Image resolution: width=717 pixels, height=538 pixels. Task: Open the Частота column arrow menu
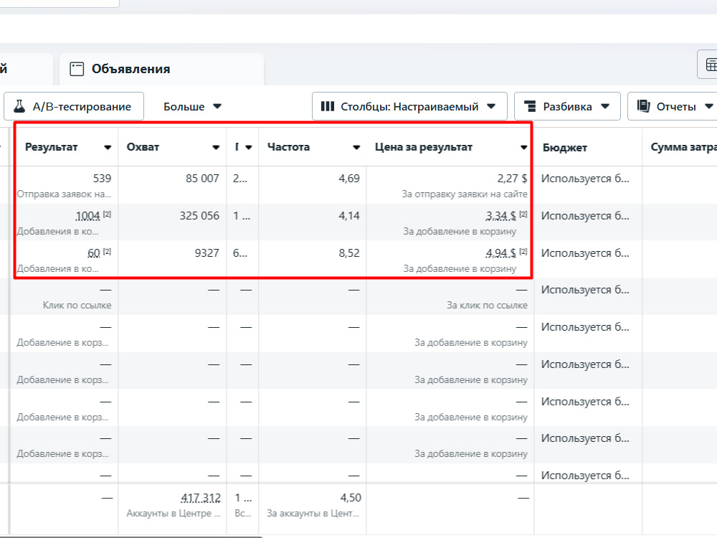click(x=356, y=147)
